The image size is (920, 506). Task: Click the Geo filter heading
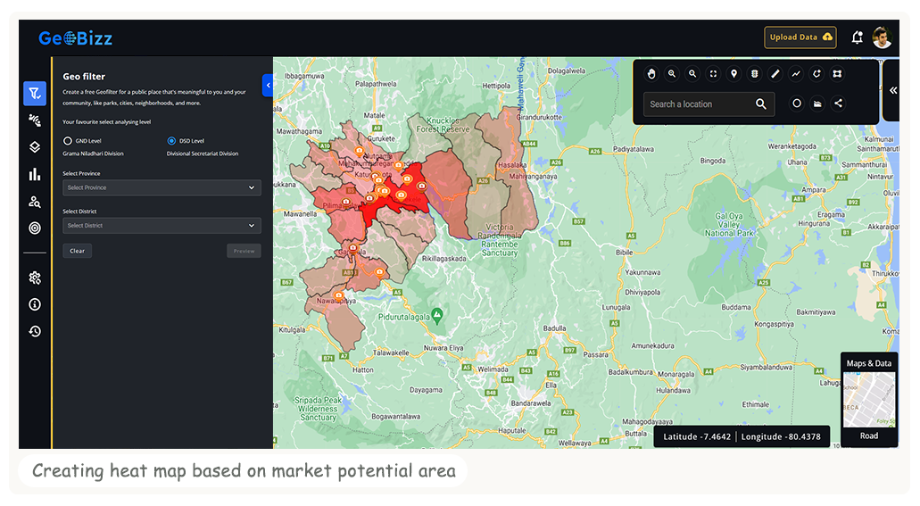(84, 77)
